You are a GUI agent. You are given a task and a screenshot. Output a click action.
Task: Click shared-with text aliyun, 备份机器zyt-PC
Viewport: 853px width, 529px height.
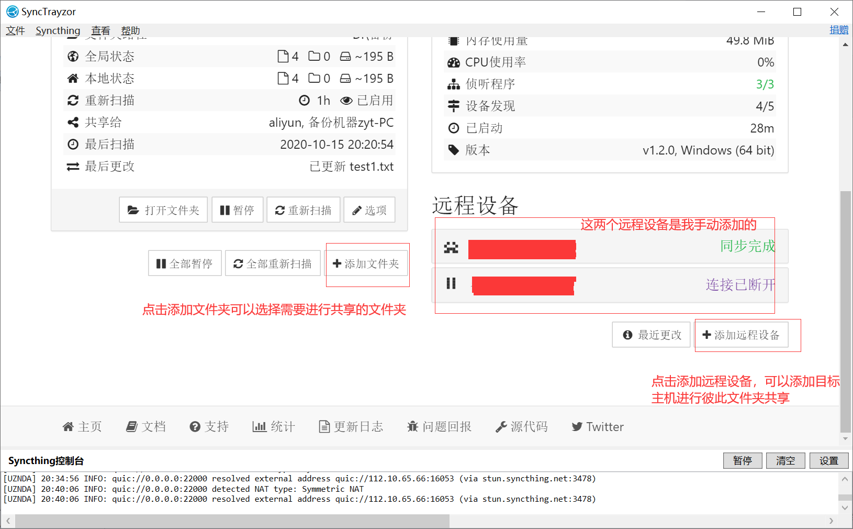pos(331,123)
